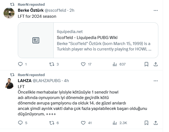This screenshot has height=132, width=169.
Task: Open LAHZA's profile avatar
Action: tap(9, 83)
